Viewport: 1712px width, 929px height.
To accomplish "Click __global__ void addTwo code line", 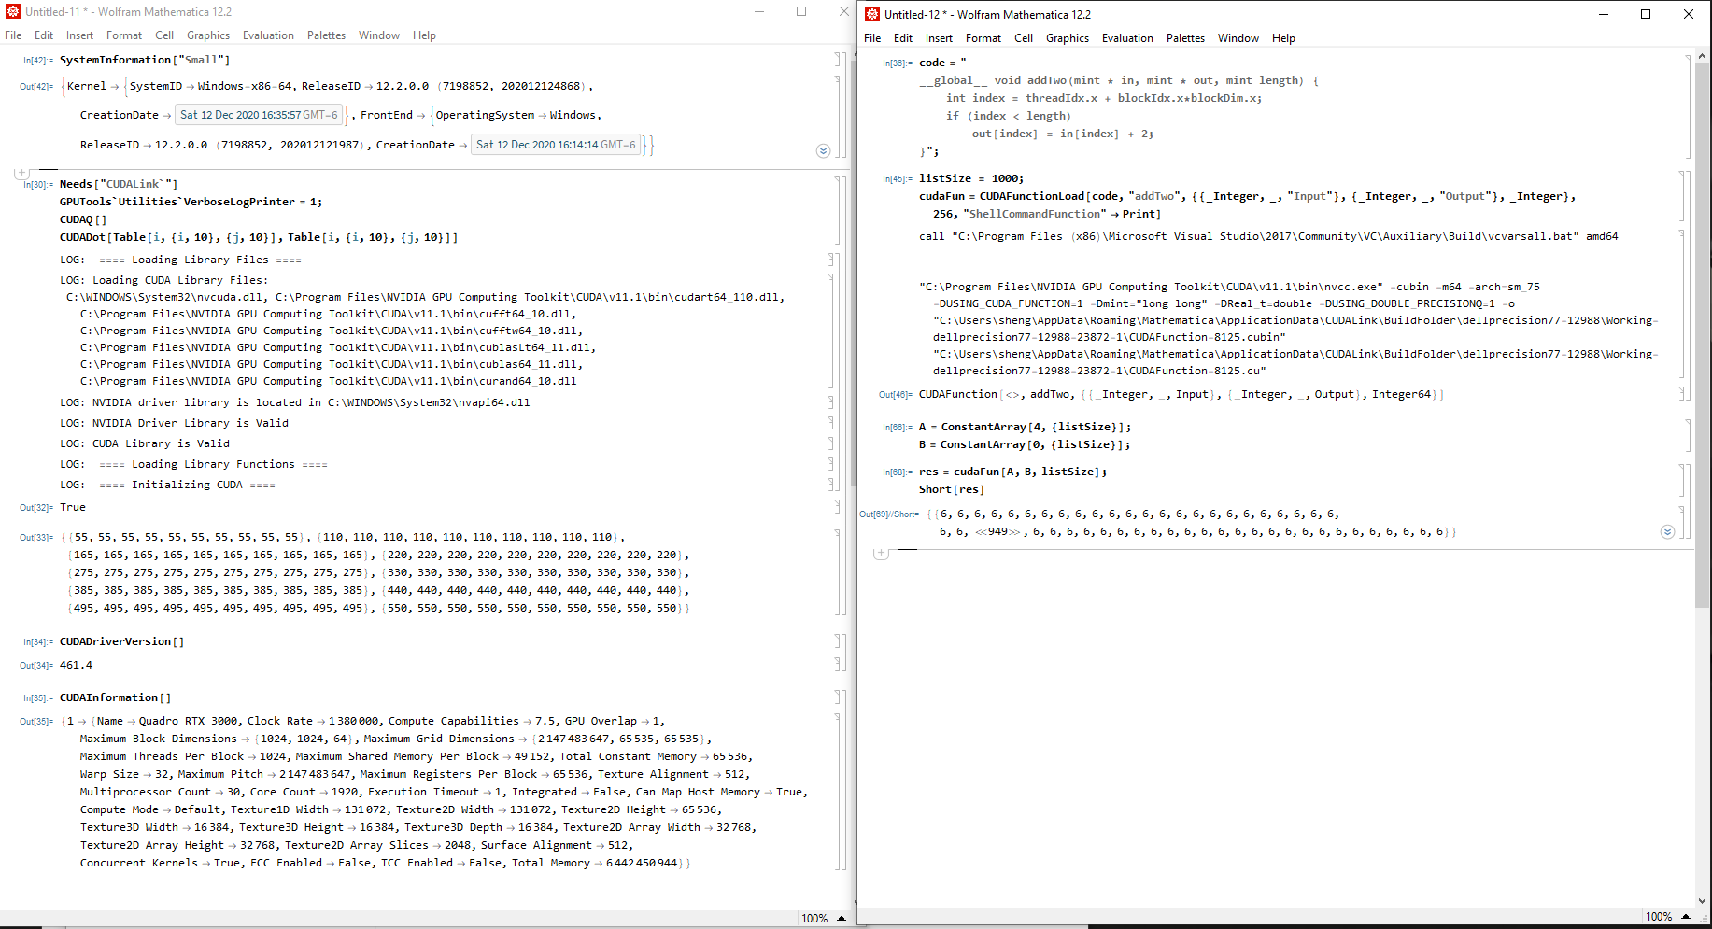I will [x=1119, y=80].
